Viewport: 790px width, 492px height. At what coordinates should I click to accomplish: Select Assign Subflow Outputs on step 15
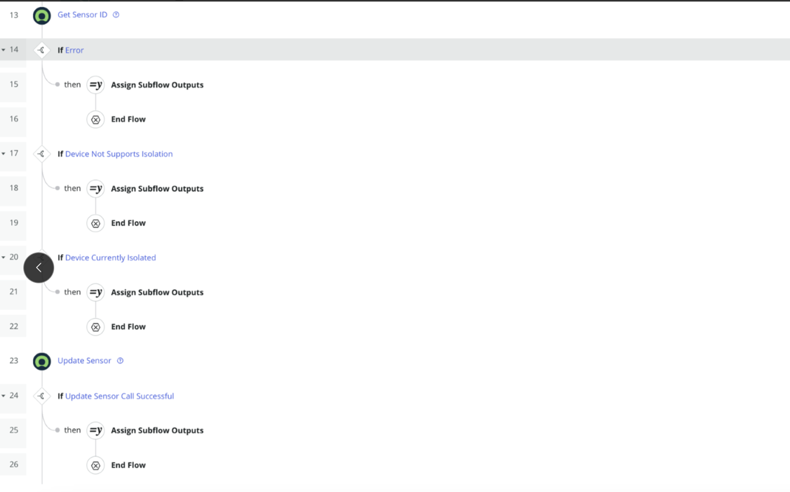(x=157, y=85)
